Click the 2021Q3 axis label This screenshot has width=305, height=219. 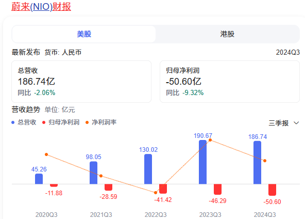[x=101, y=214]
